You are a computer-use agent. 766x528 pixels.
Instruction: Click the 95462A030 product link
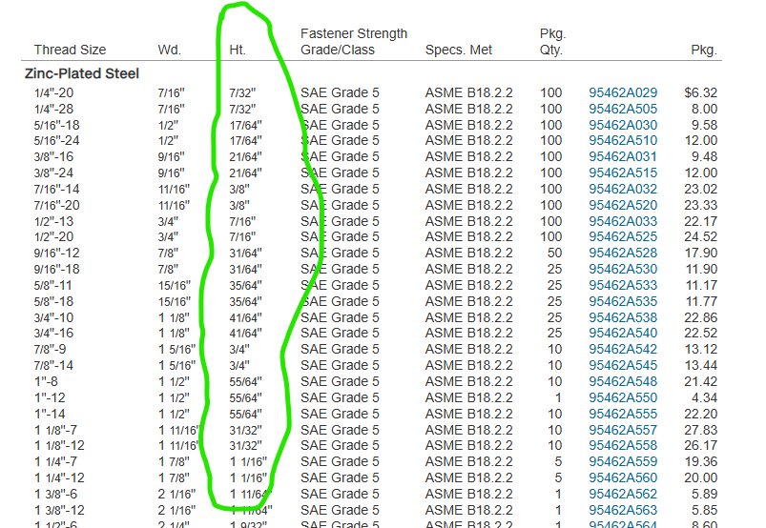(x=623, y=125)
